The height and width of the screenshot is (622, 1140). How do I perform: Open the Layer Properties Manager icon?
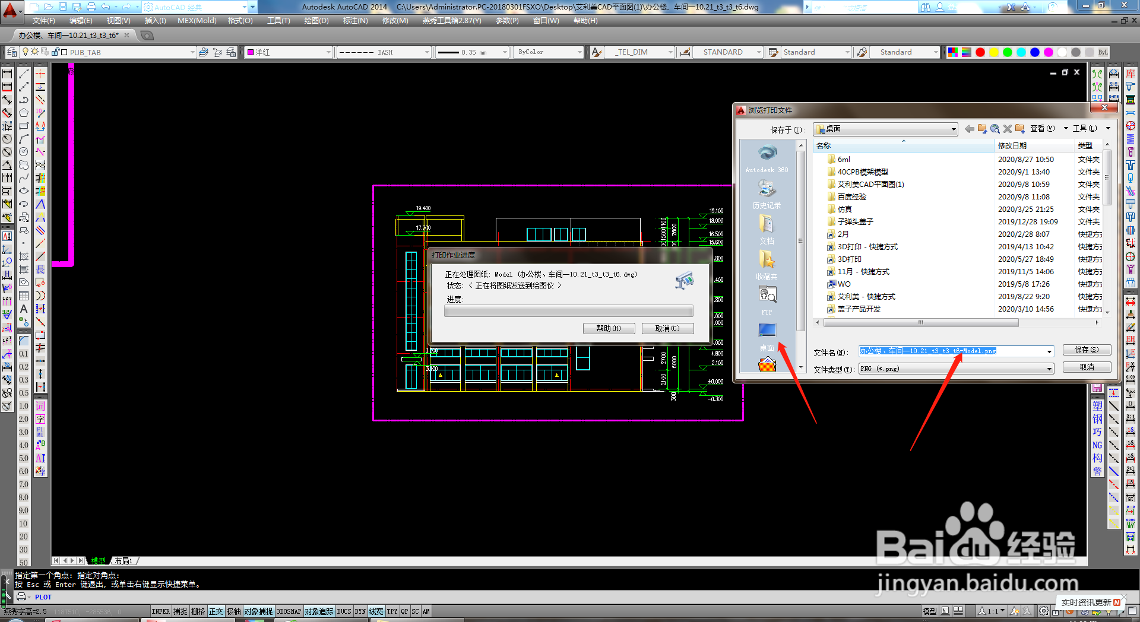tap(12, 52)
